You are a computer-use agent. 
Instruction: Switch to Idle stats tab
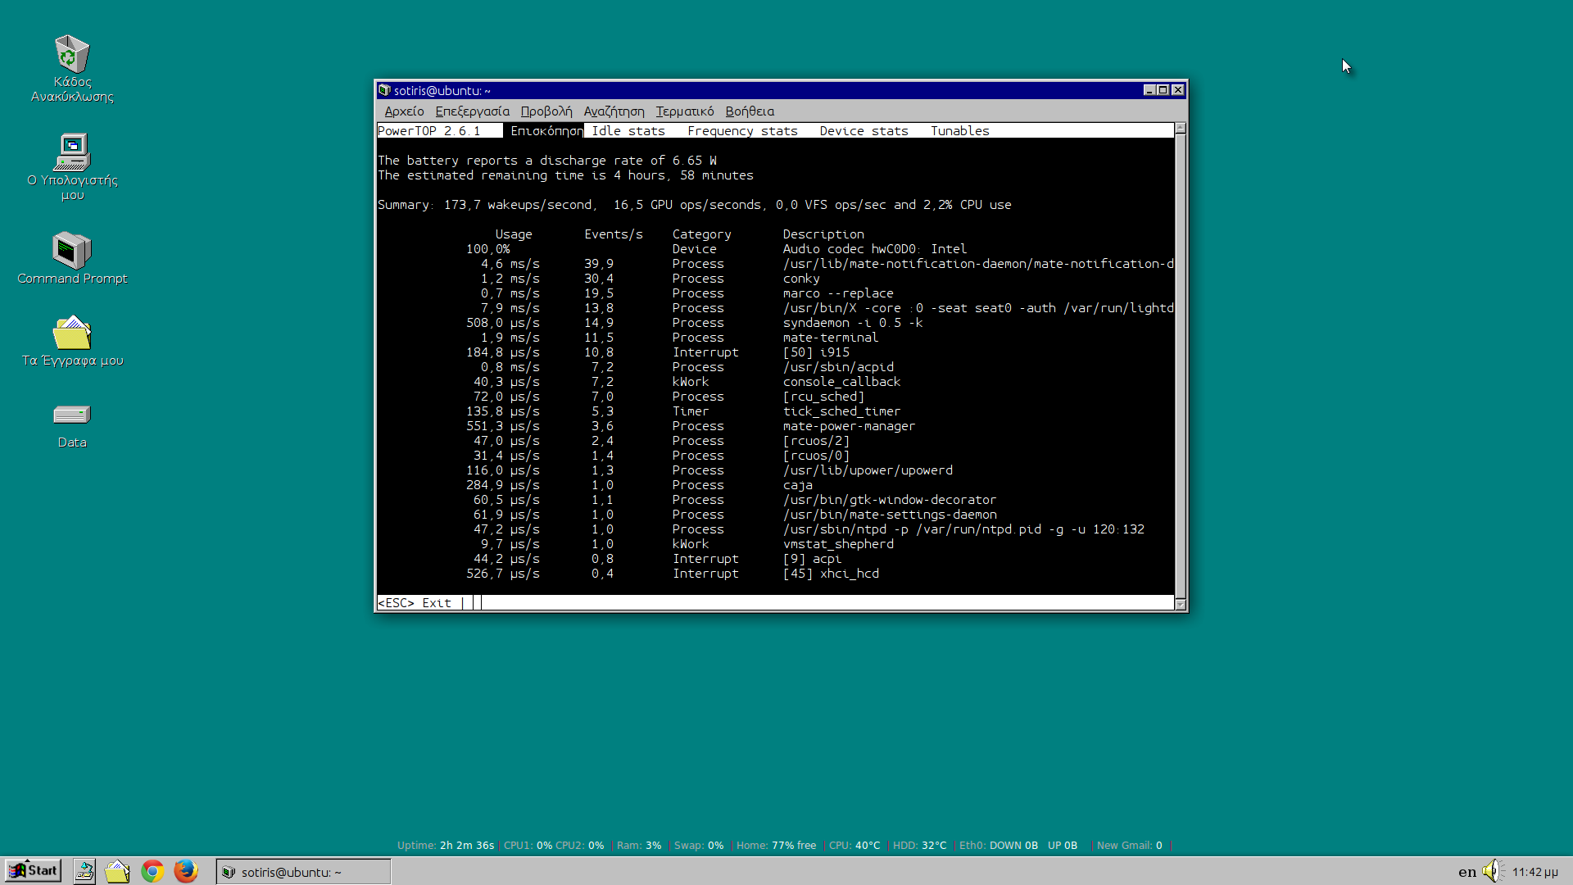[628, 131]
